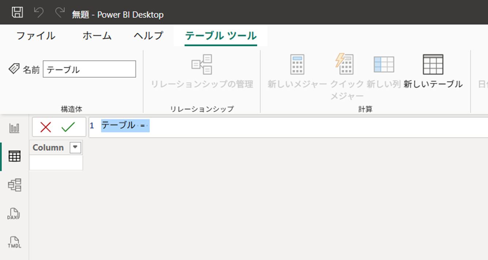Click 新しいメジャー calculator button
The image size is (488, 260).
(x=297, y=72)
